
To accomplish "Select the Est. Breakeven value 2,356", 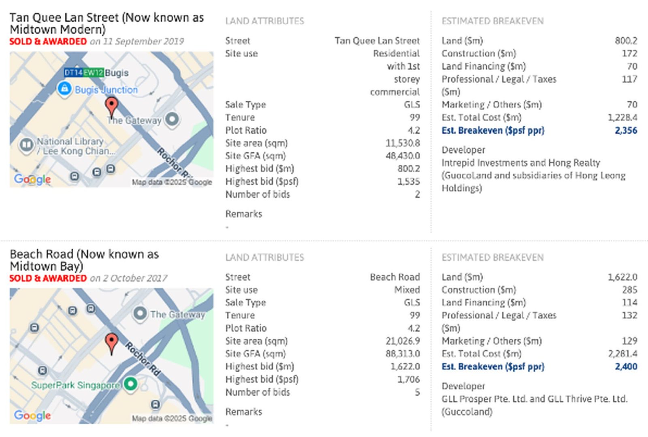I will coord(626,130).
